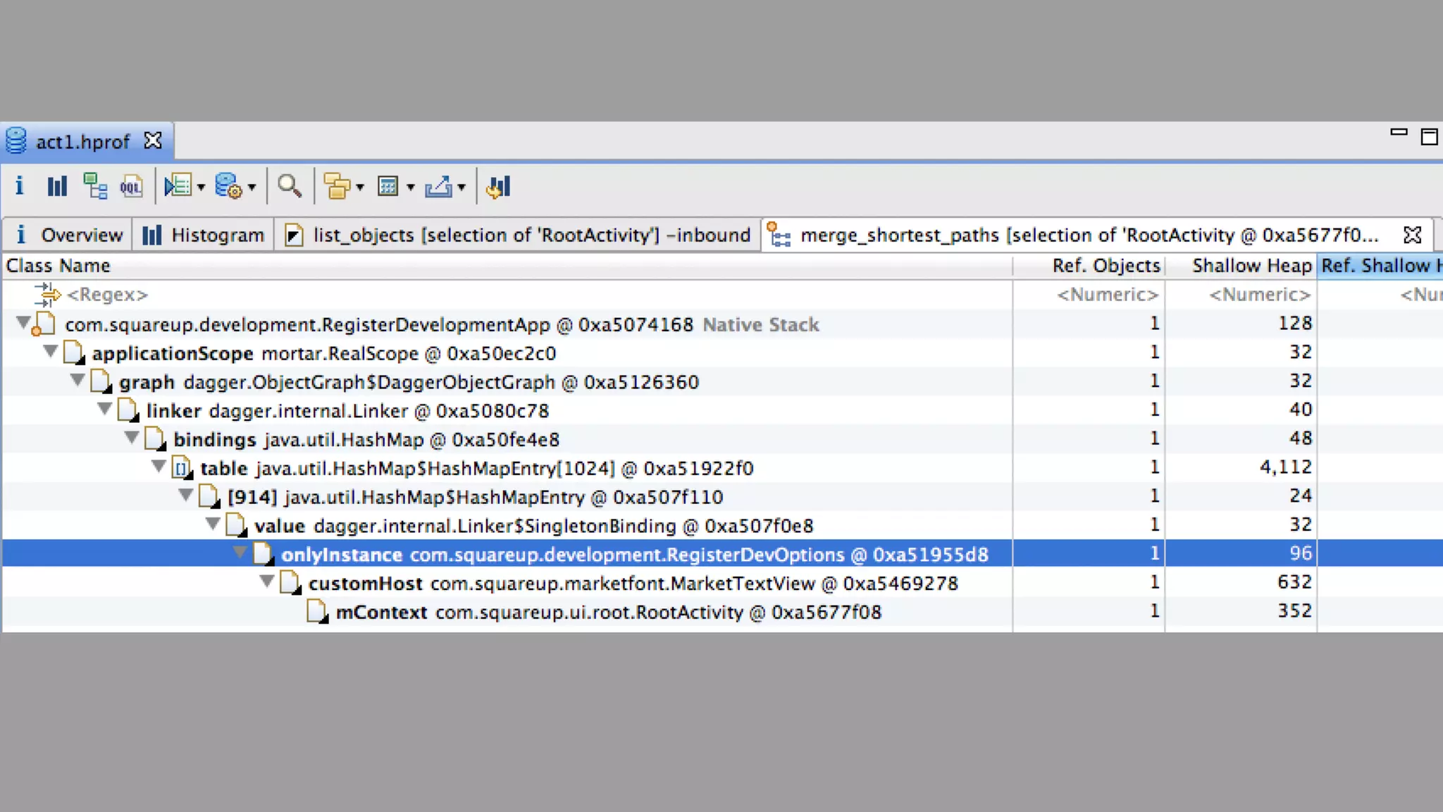Click the overview info toolbar icon
1443x812 pixels.
(19, 187)
